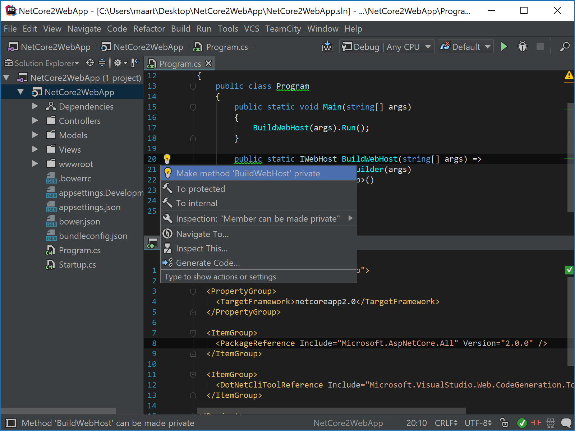The width and height of the screenshot is (575, 431).
Task: Click the green check status indicator
Action: pyautogui.click(x=522, y=423)
